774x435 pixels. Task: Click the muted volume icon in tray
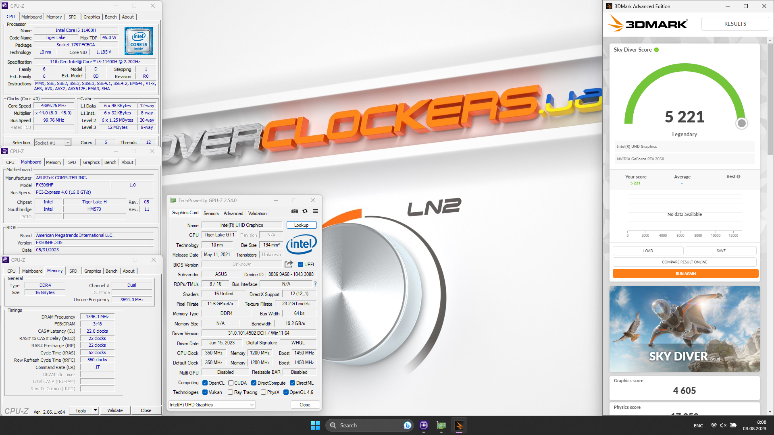point(723,425)
